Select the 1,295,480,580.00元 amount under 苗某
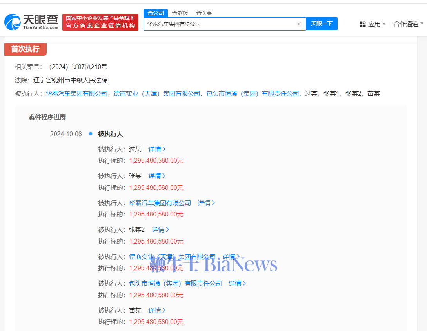 tap(156, 322)
